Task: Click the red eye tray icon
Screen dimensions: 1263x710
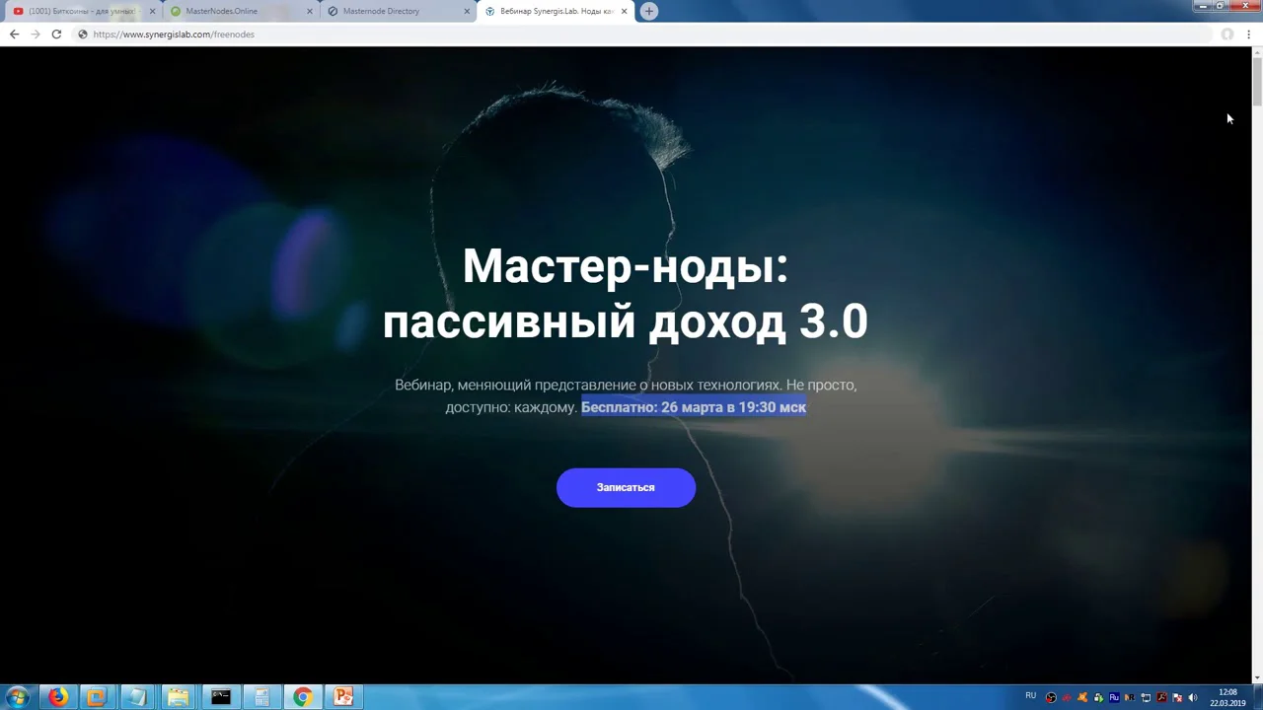Action: 1067,698
